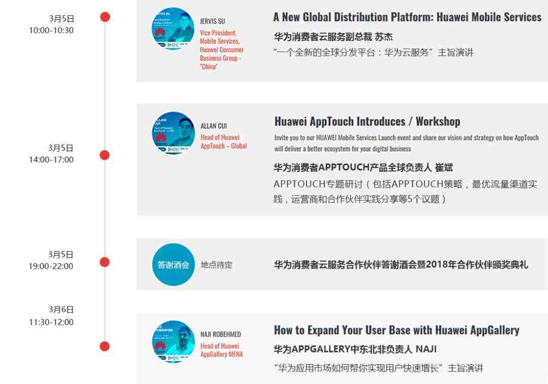Click the 3月5日 14:00-17:00 time label
Image resolution: width=548 pixels, height=384 pixels.
51,154
